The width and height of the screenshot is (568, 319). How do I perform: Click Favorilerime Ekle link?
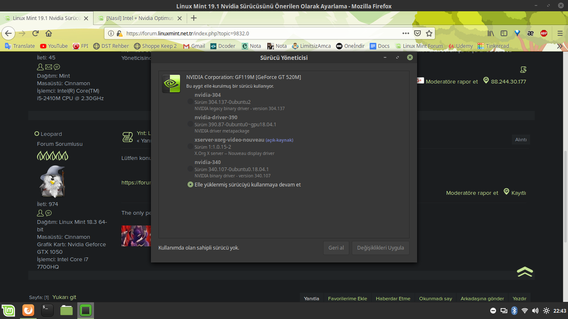click(347, 298)
